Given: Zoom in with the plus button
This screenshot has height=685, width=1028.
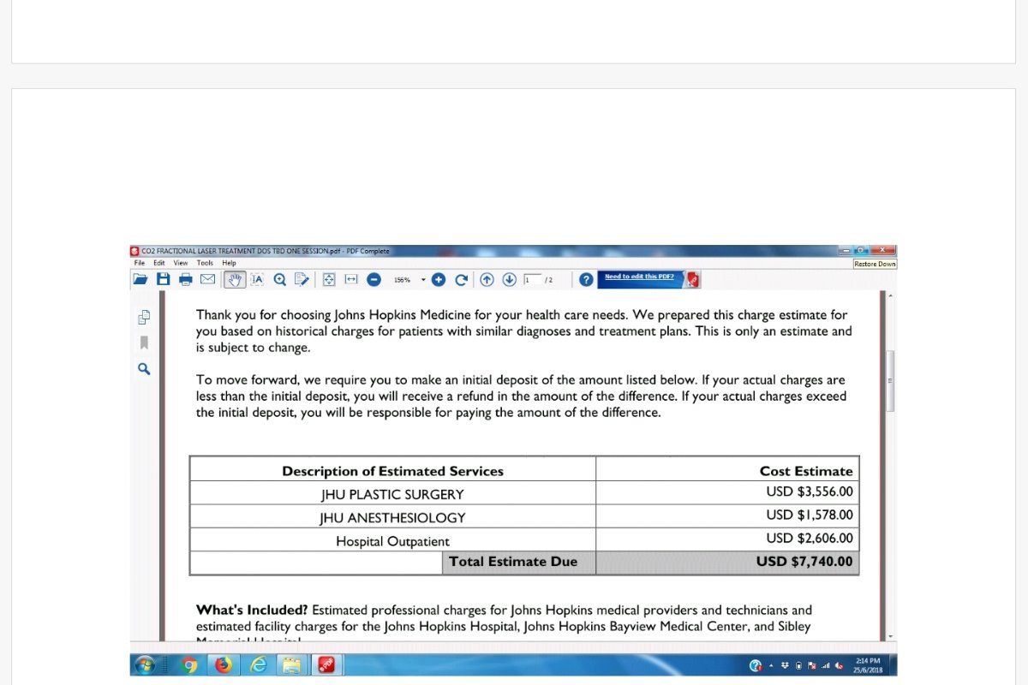Looking at the screenshot, I should [439, 279].
